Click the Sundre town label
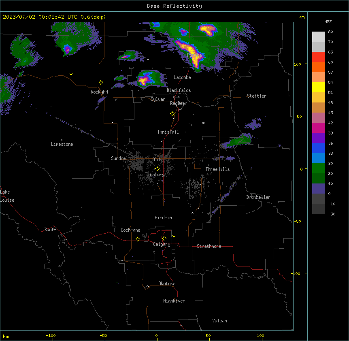 [x=118, y=158]
